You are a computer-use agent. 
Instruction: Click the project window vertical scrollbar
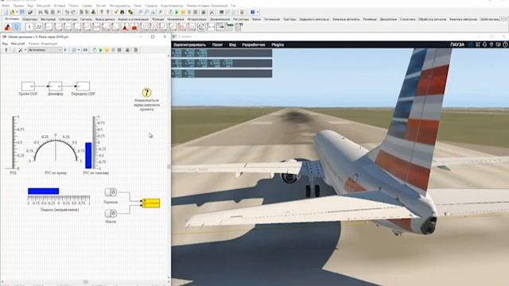pos(169,166)
